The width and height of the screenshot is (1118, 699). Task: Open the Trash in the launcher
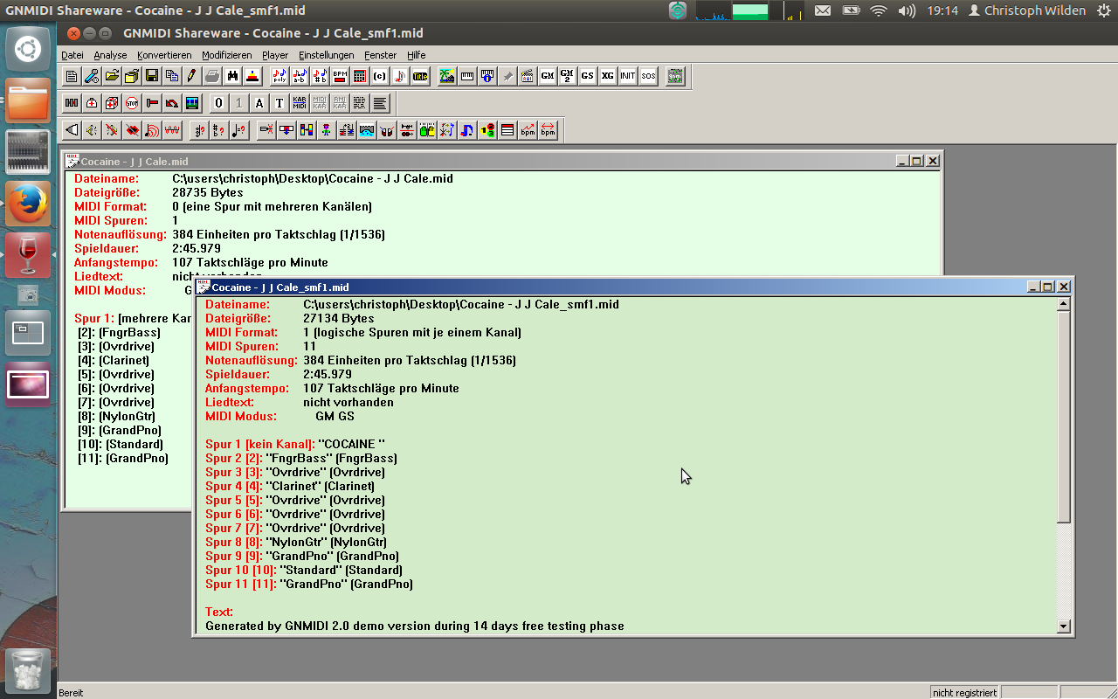coord(28,670)
